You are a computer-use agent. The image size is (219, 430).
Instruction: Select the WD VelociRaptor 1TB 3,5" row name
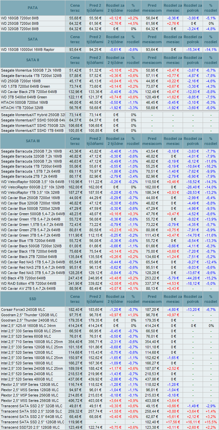click(x=30, y=192)
